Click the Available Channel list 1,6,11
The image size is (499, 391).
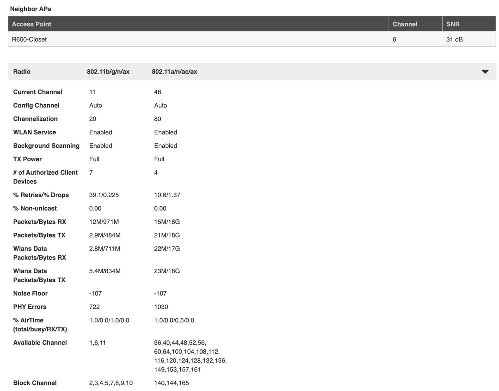[97, 343]
